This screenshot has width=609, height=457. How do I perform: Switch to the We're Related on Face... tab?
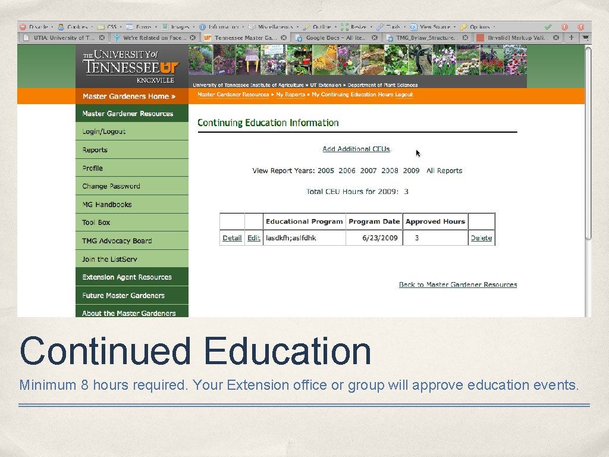point(154,37)
